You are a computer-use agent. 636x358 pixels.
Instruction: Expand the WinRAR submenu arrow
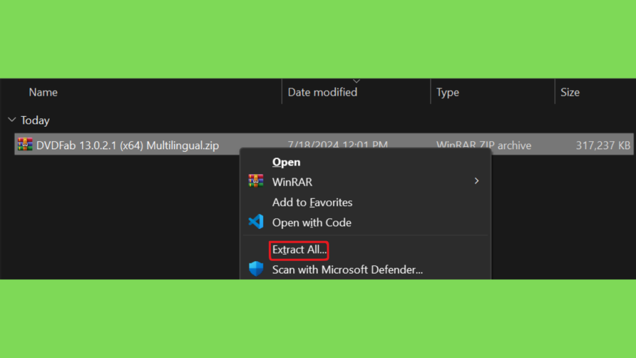(476, 181)
